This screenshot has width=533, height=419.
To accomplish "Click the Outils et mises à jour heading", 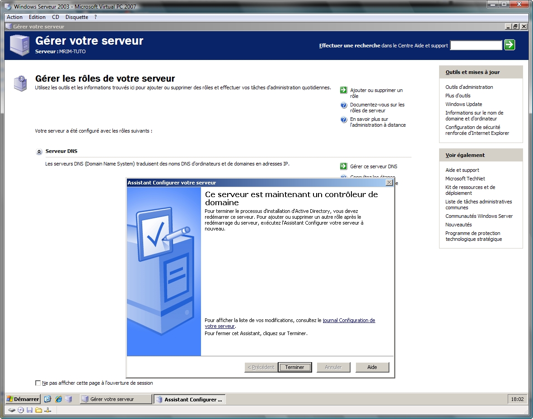I will [x=472, y=72].
